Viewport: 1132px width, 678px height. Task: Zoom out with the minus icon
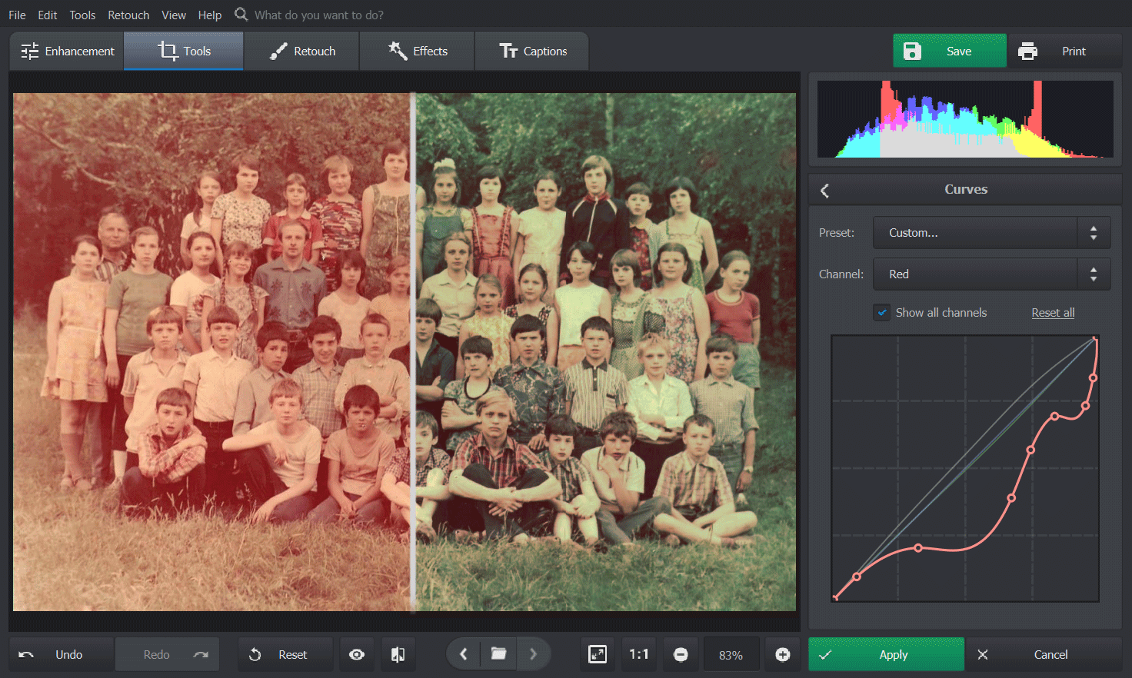681,654
